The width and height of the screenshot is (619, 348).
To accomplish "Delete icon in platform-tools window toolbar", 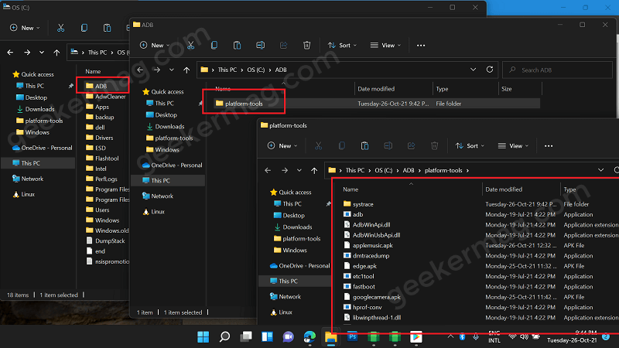I will click(x=434, y=146).
